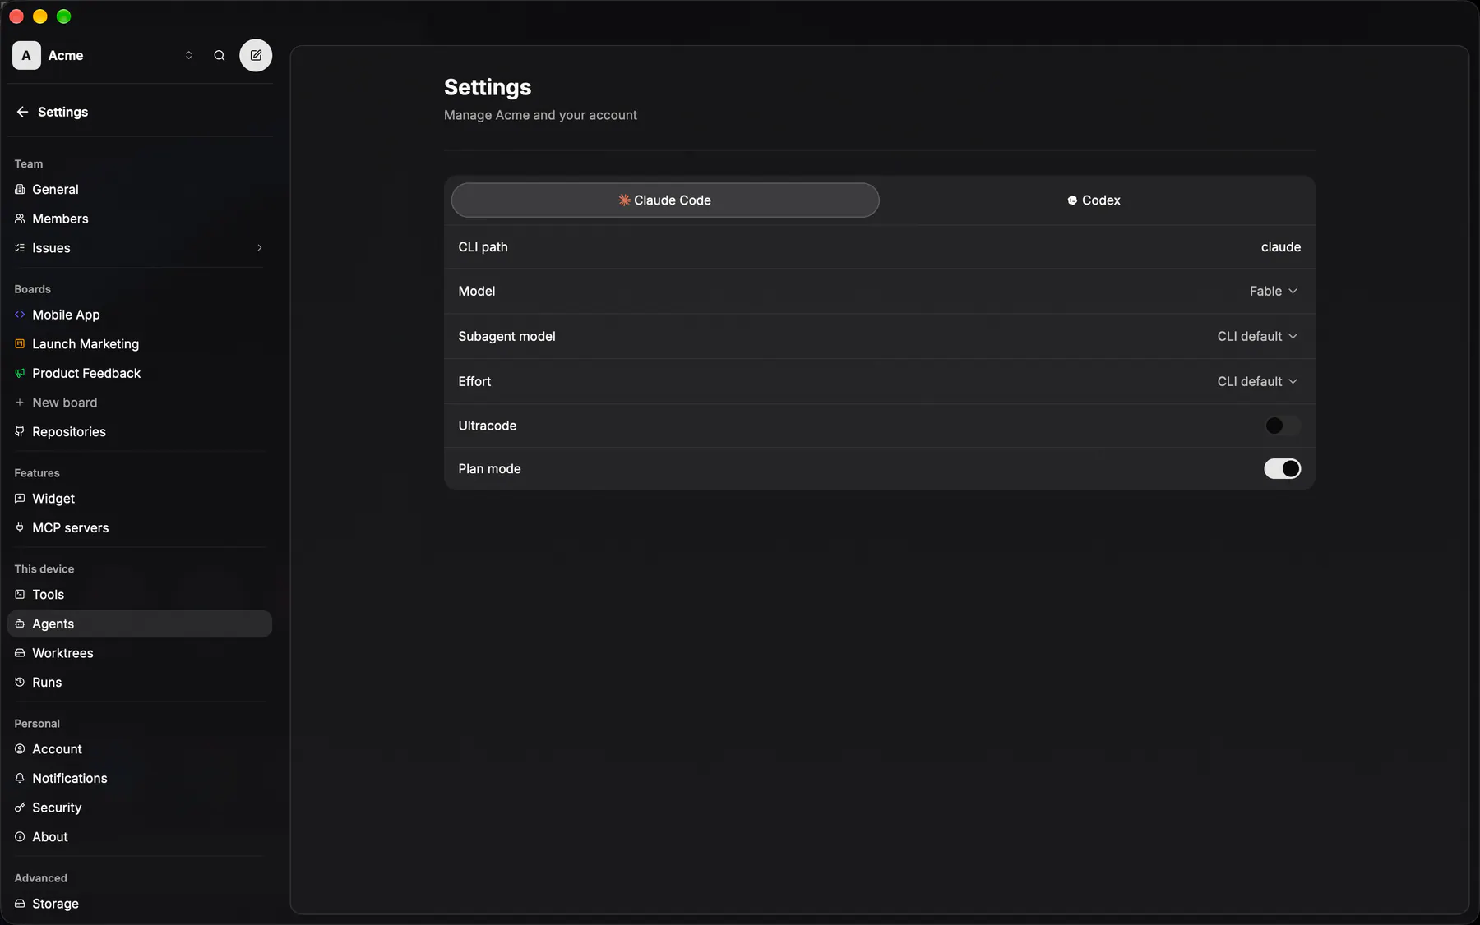Open the Acme workspace switcher
The height and width of the screenshot is (925, 1480).
(104, 56)
